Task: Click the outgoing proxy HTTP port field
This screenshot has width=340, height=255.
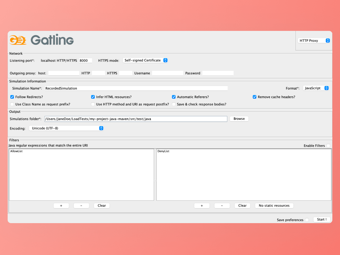Action: point(98,73)
